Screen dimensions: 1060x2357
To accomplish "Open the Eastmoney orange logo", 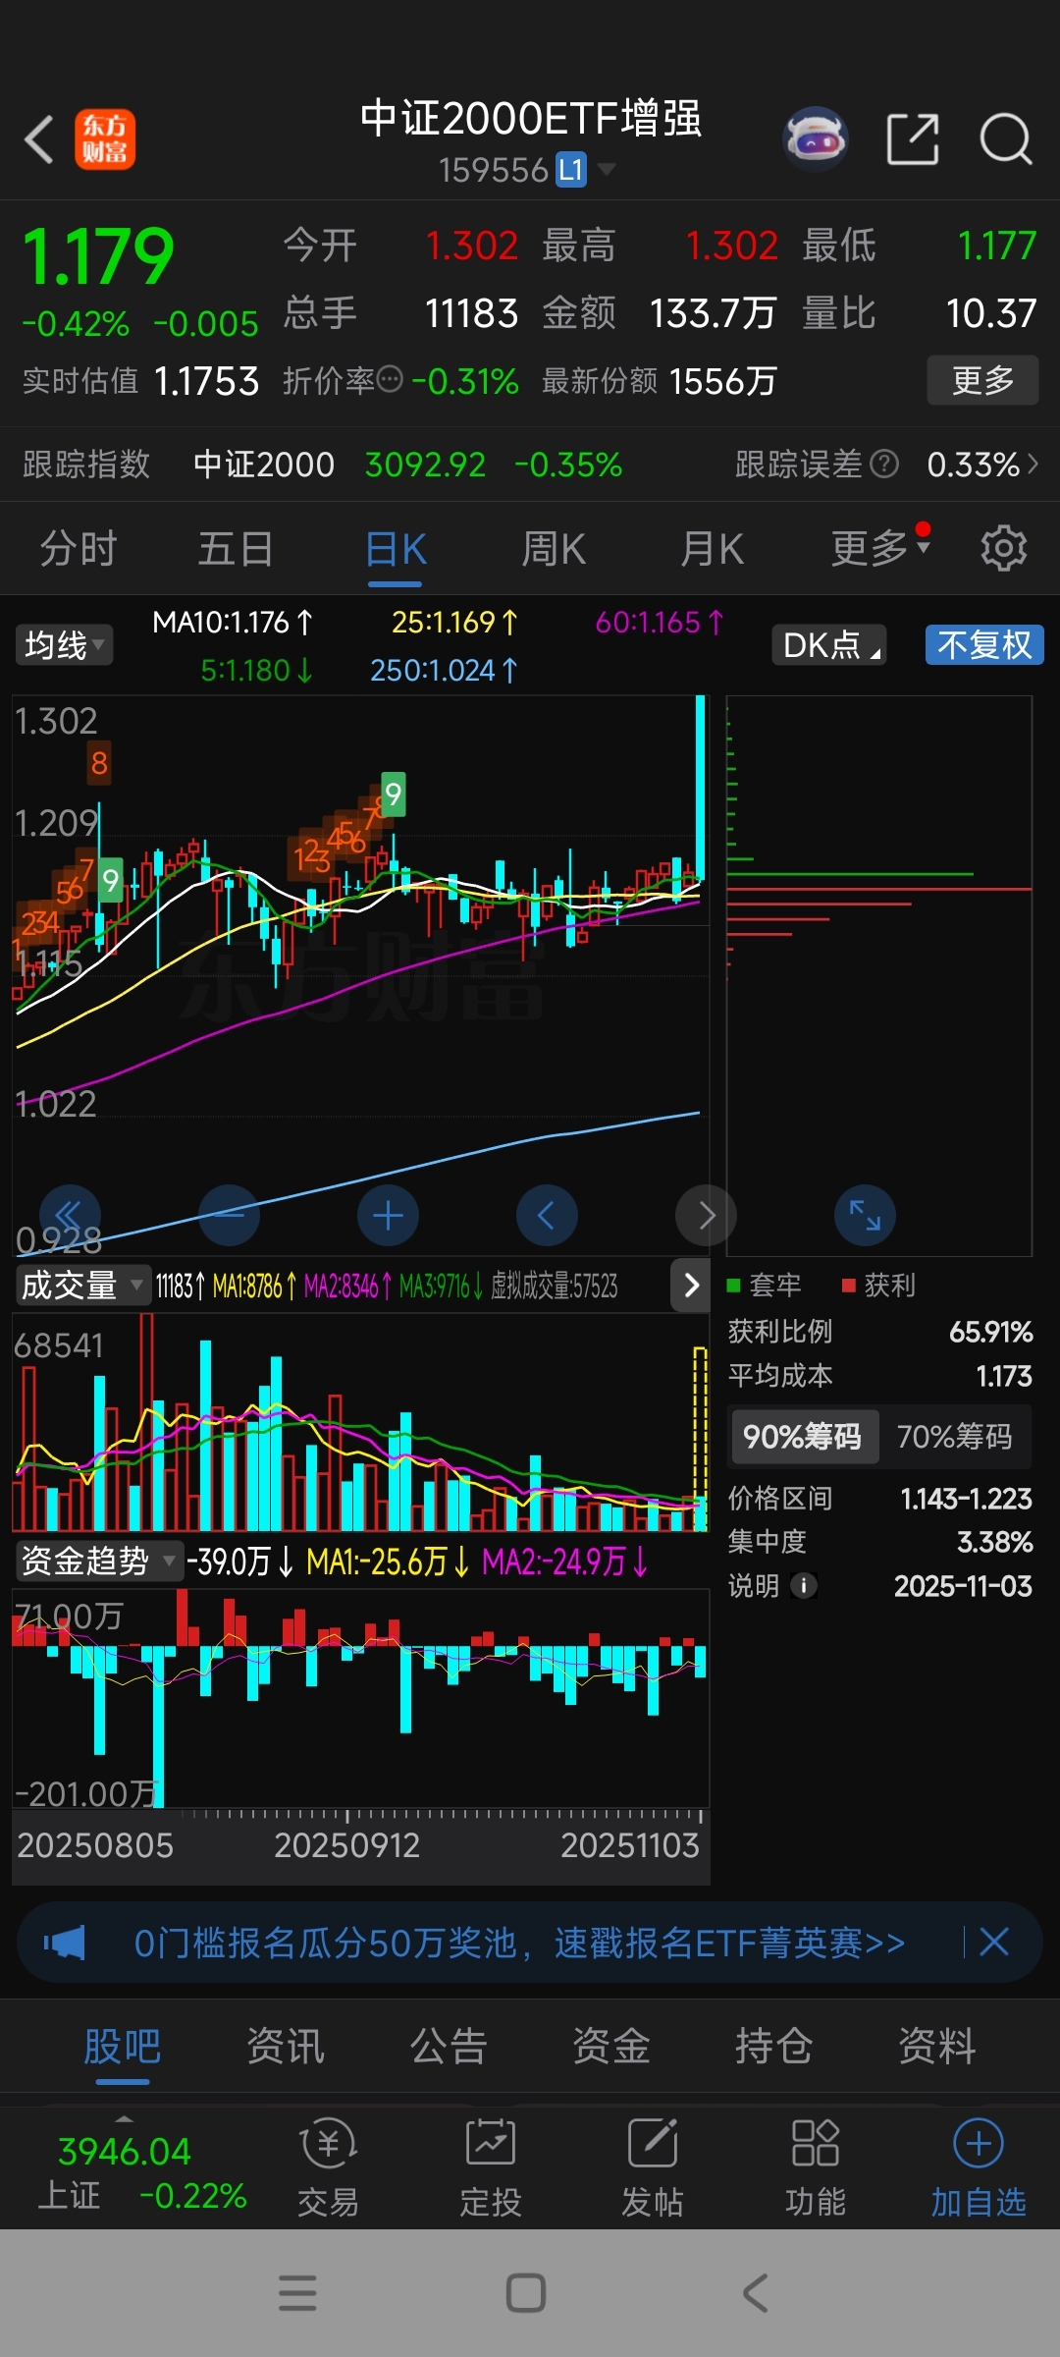I will [x=105, y=139].
